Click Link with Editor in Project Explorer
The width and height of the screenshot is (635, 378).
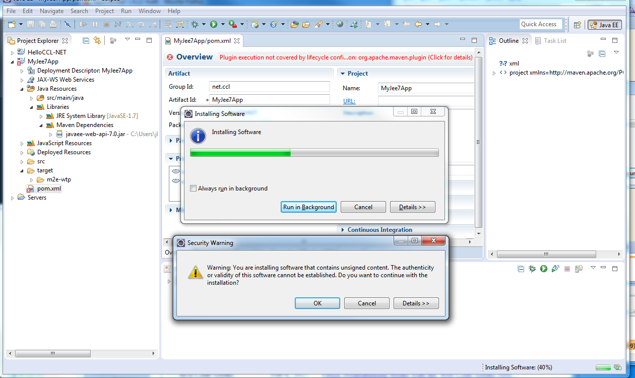click(x=97, y=40)
